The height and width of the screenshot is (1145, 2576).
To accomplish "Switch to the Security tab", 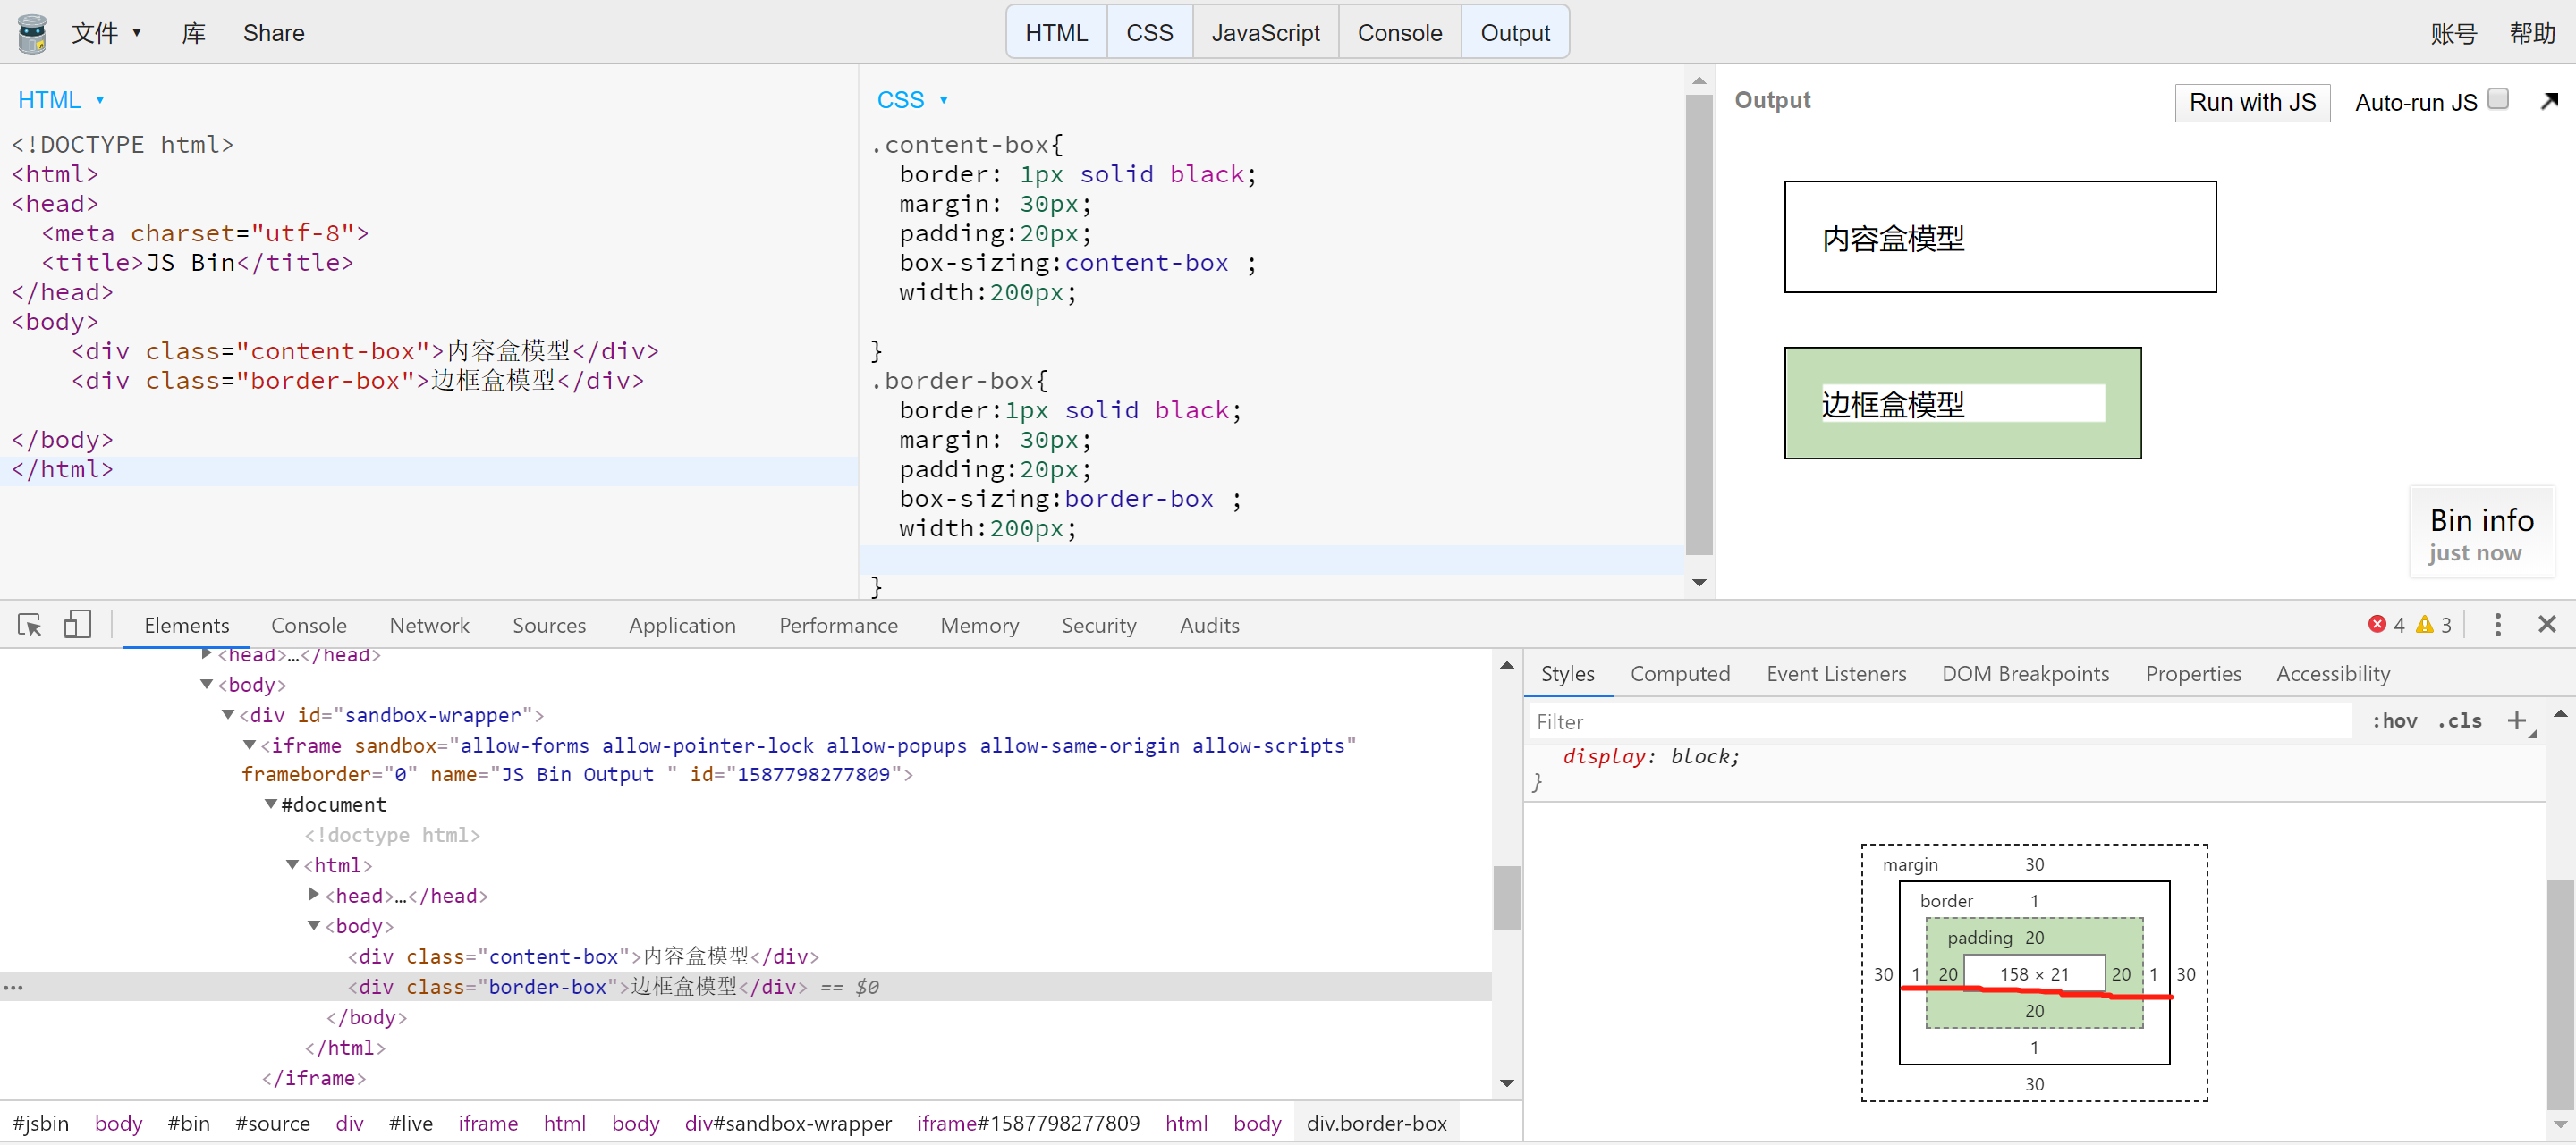I will pos(1099,625).
